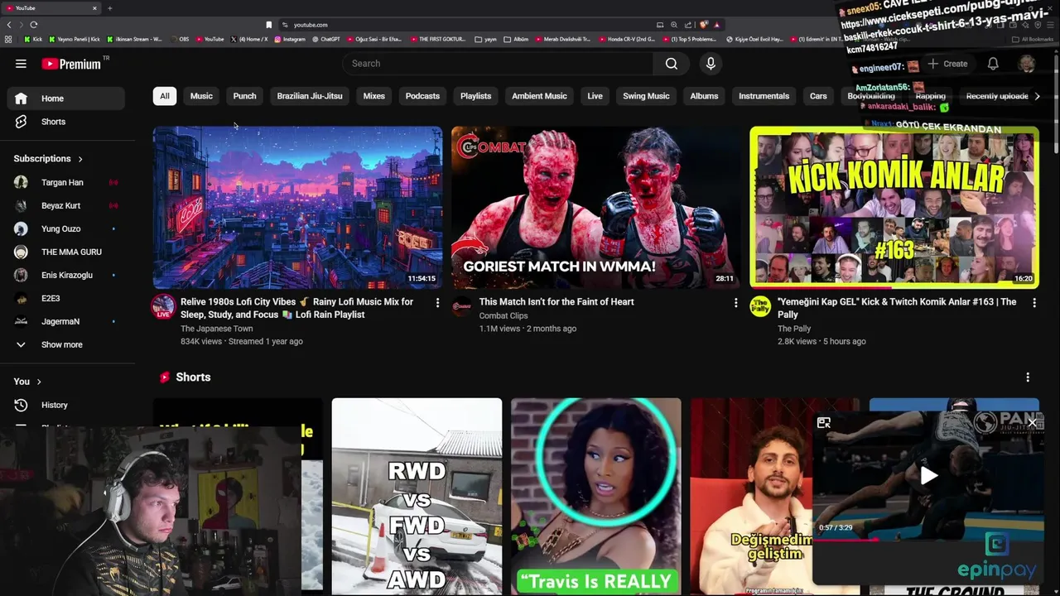Open the hamburger guide menu
Screen dimensions: 1060x596
[21, 64]
